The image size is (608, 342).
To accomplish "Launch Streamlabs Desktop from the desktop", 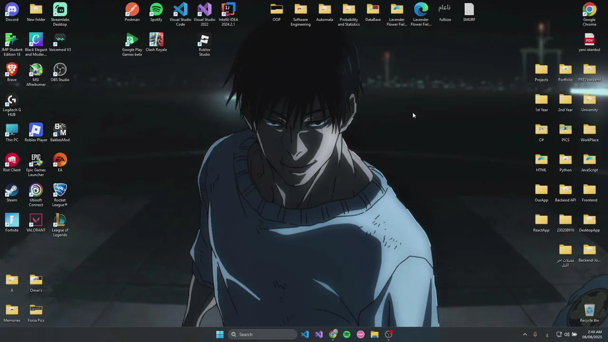I will [x=60, y=14].
